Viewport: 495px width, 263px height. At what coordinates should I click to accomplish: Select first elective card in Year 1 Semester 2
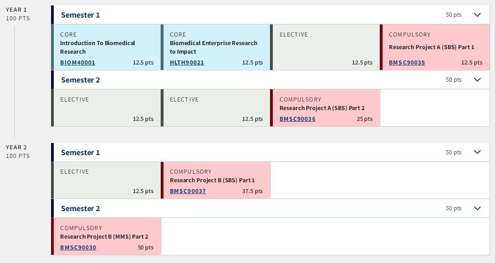click(x=106, y=108)
